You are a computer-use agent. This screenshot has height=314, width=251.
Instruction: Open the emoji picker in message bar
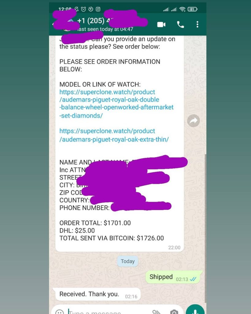[x=59, y=312]
